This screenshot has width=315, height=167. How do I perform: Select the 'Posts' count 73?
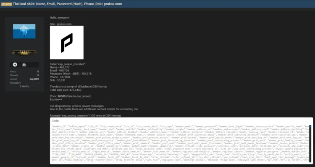[38, 72]
